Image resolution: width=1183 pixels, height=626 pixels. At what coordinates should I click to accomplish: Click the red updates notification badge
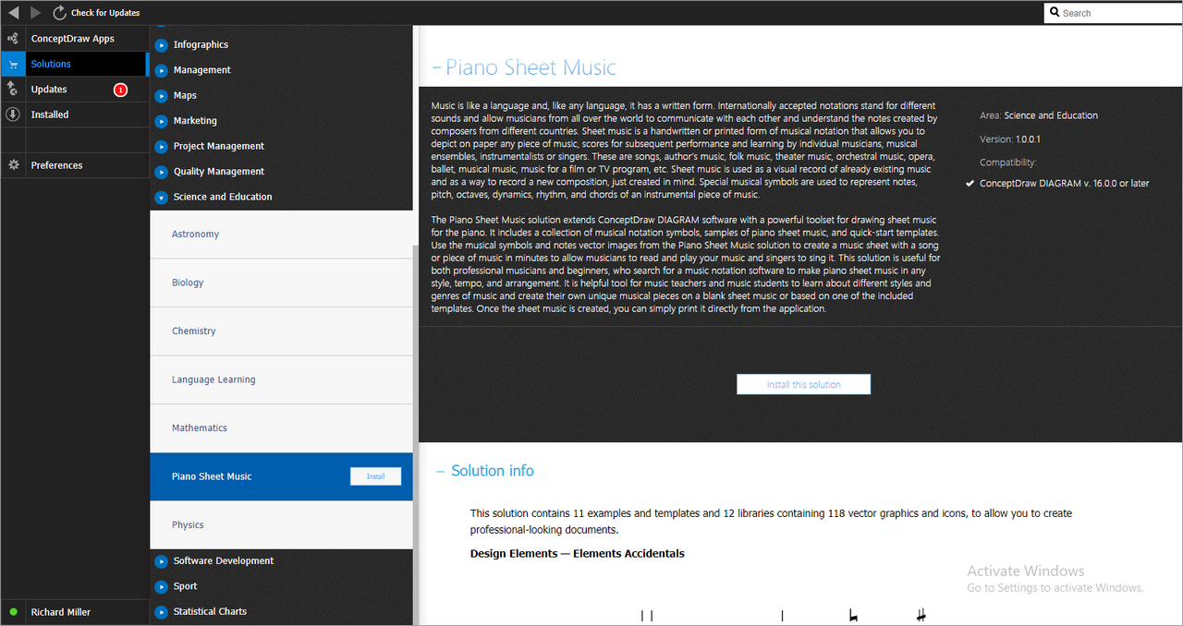(120, 90)
